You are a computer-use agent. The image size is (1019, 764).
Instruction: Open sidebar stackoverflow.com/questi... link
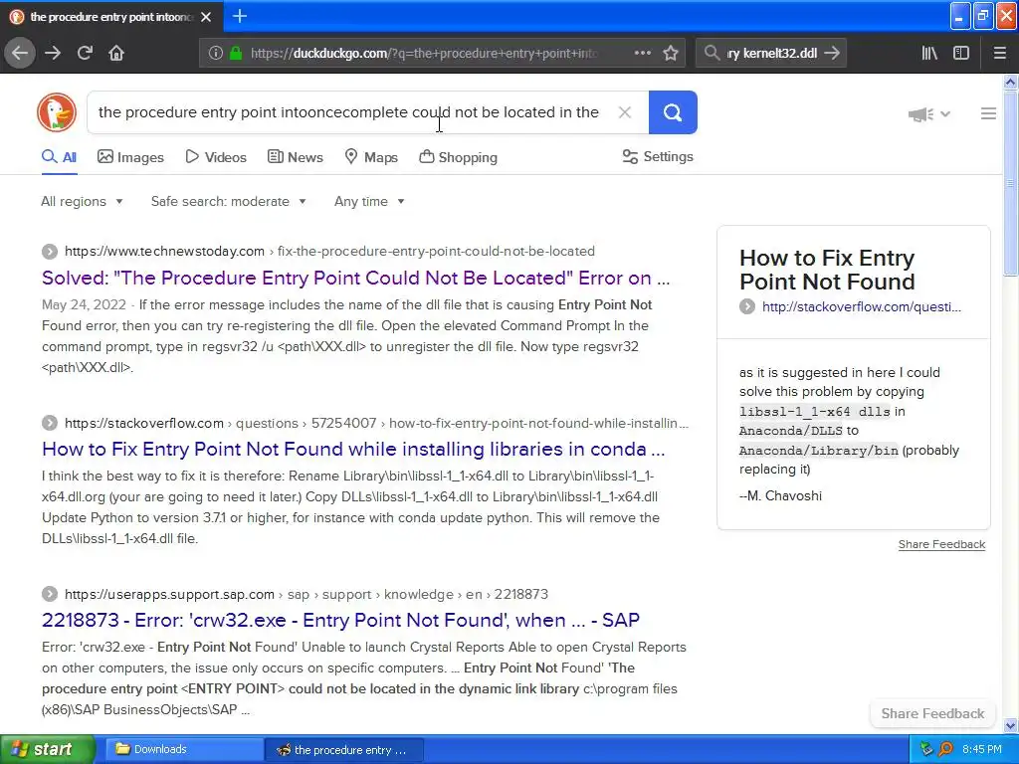tap(861, 306)
